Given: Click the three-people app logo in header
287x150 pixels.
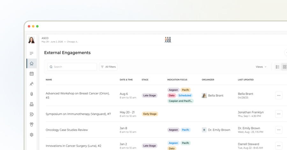Looking at the screenshot, I should (x=168, y=40).
